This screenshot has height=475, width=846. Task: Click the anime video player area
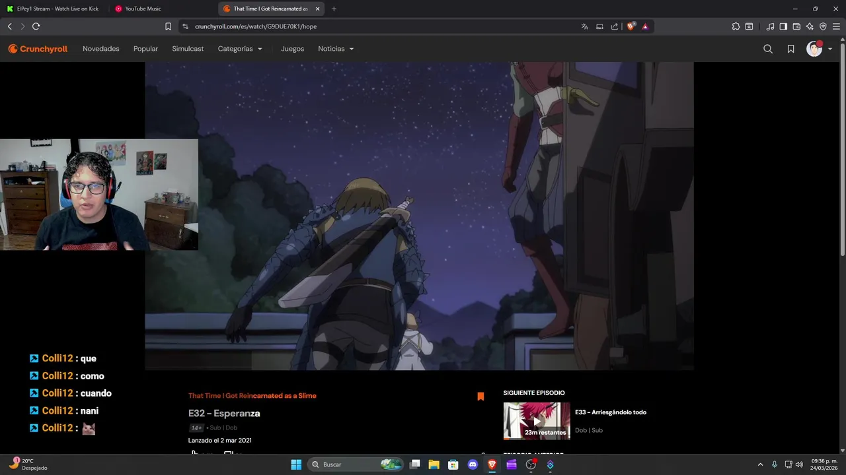(419, 216)
